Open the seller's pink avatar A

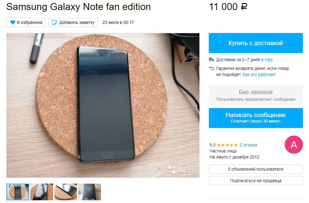(294, 145)
